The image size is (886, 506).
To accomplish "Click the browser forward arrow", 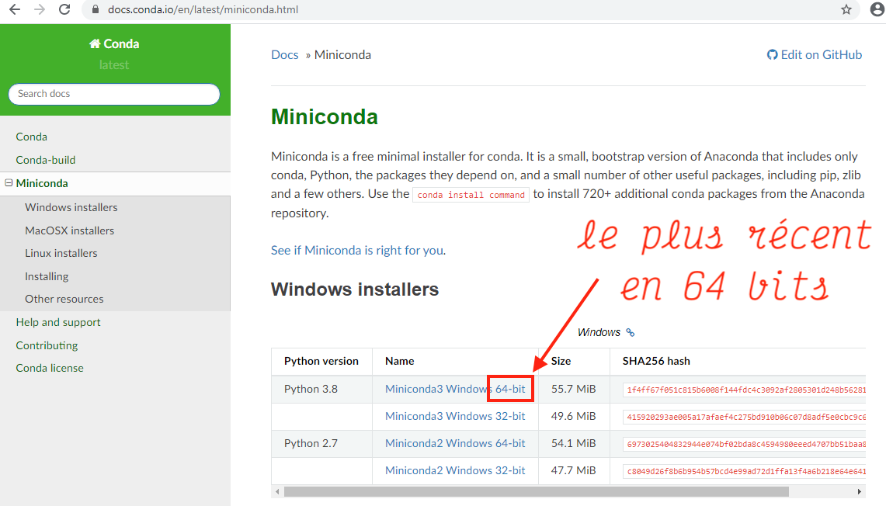I will pos(40,9).
